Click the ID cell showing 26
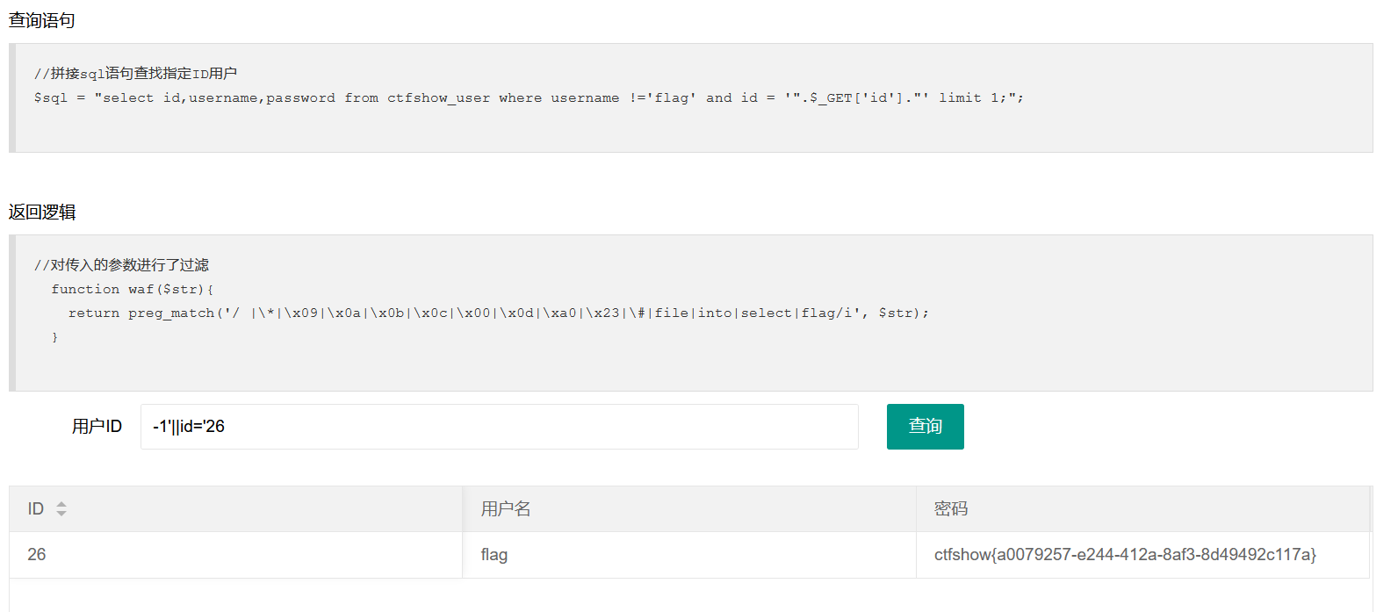 pos(37,555)
